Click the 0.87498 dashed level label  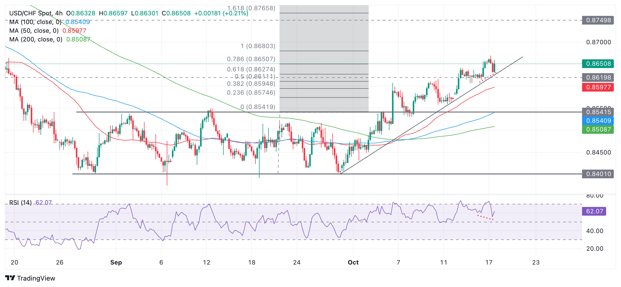[598, 20]
